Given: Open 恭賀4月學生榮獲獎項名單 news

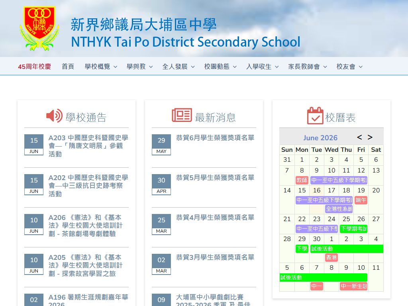Looking at the screenshot, I should 215,217.
